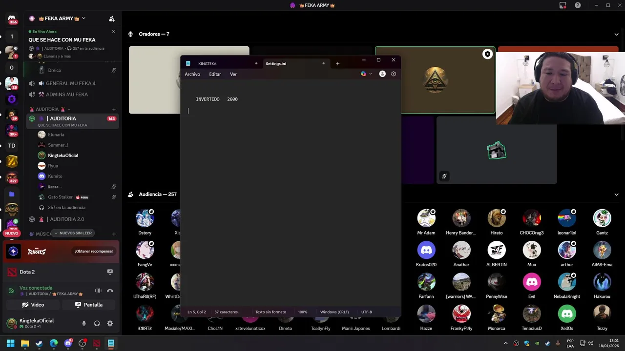The image size is (625, 351).
Task: Click the add channel plus beside MÚSICA category
Action: coord(114,234)
